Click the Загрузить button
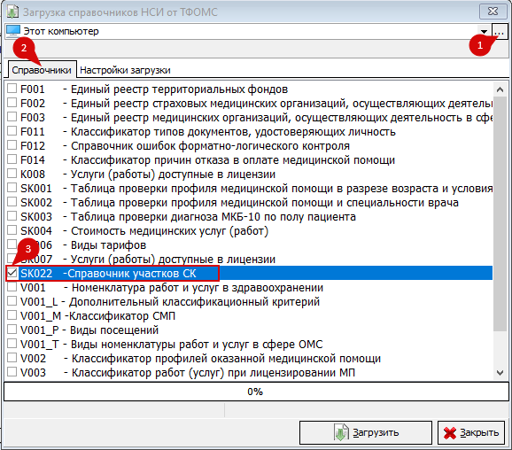 366,432
